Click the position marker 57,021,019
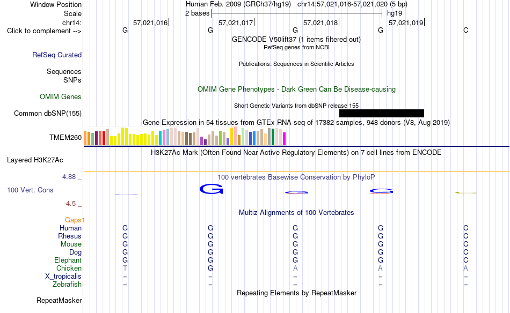The height and width of the screenshot is (313, 510). point(406,23)
